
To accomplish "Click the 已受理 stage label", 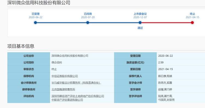I will (36, 14).
